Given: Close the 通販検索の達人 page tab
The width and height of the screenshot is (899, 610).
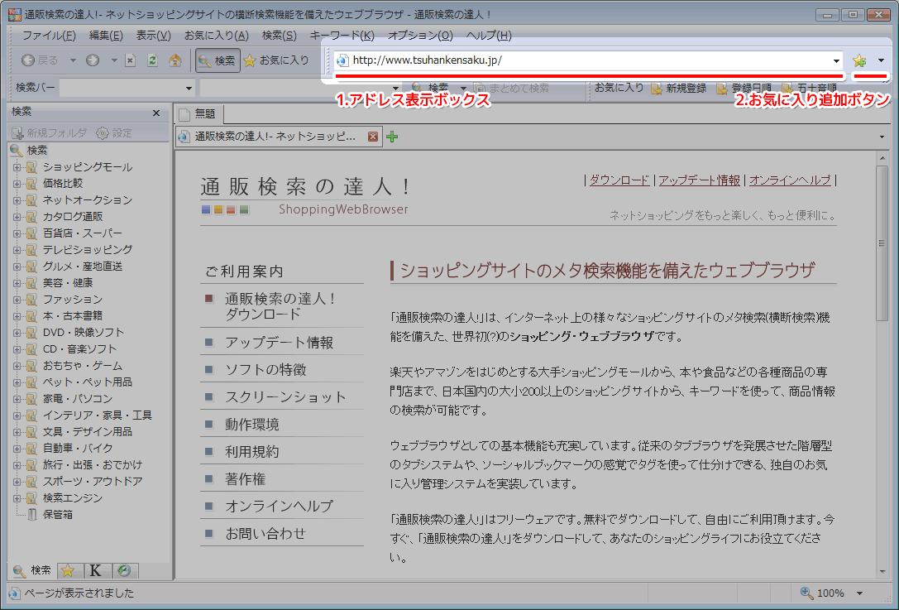Looking at the screenshot, I should 373,137.
